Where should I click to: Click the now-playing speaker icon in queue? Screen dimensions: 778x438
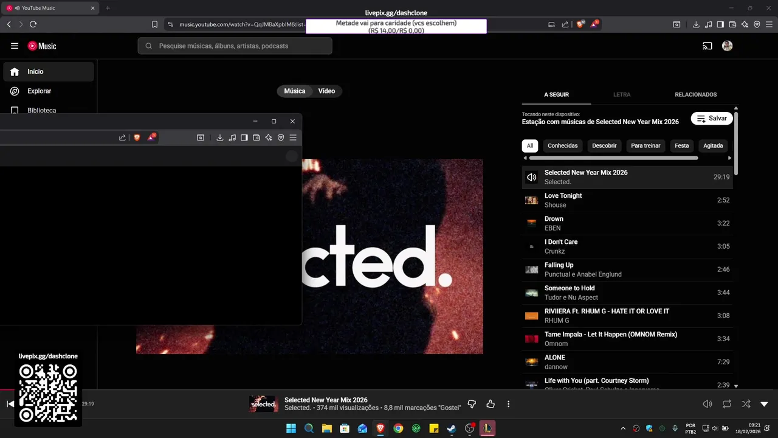(x=532, y=177)
